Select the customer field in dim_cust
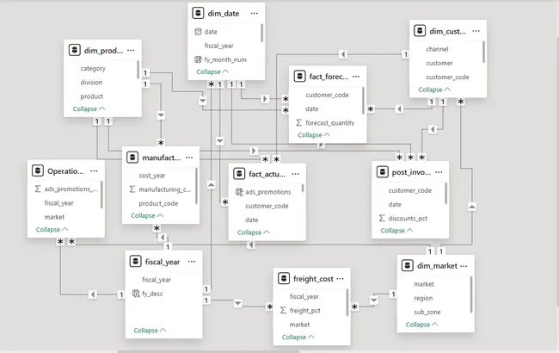Viewport: 559px width, 353px height. pyautogui.click(x=439, y=63)
